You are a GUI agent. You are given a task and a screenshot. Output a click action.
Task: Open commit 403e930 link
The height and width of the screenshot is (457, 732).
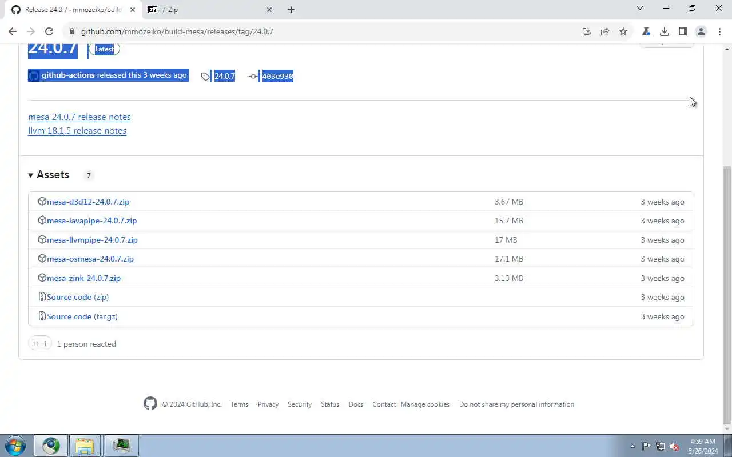(277, 76)
